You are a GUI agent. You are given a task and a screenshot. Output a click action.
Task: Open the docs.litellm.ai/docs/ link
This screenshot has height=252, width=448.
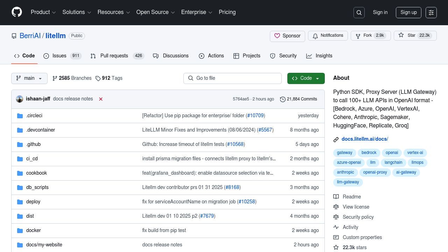(365, 139)
